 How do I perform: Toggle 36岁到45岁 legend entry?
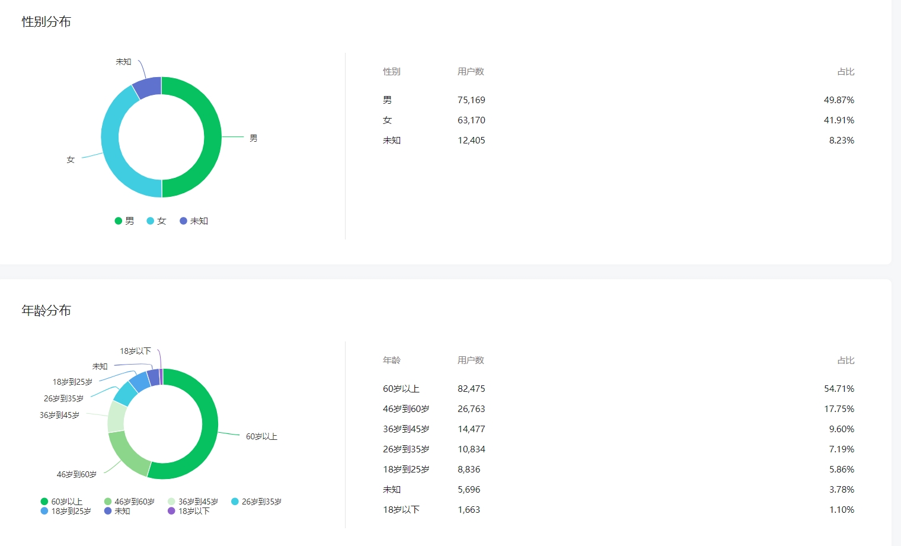click(193, 502)
